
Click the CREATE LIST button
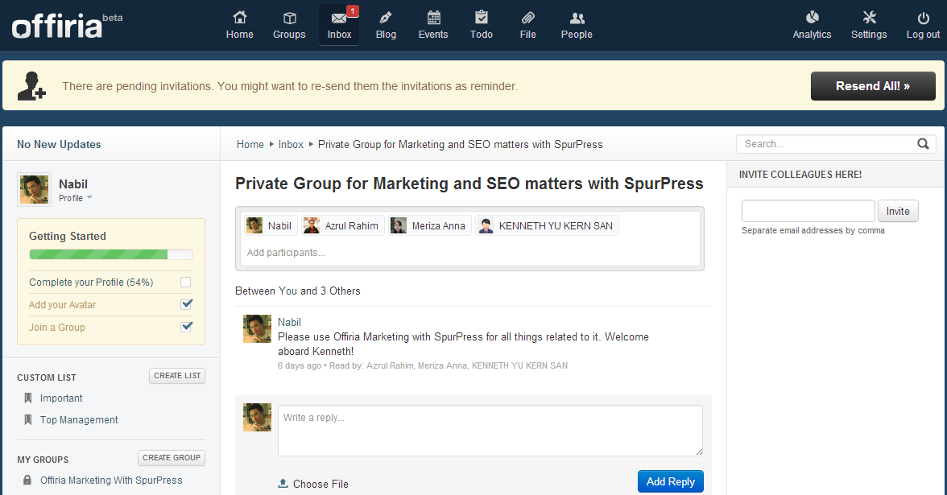point(177,375)
